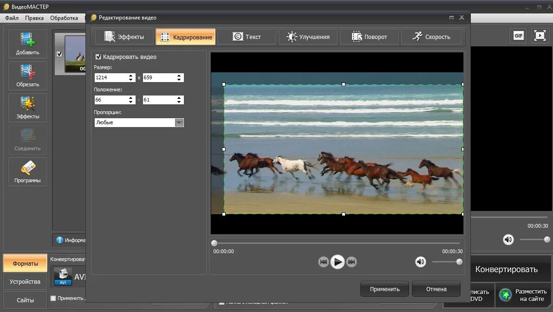Open the Обрезать trim tool
This screenshot has width=553, height=312.
click(27, 76)
